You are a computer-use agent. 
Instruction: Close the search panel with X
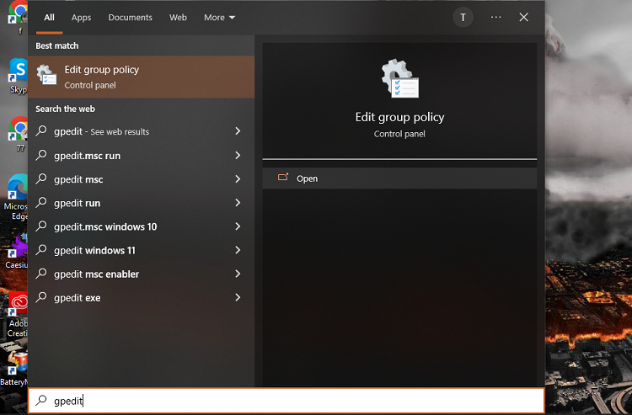coord(523,17)
